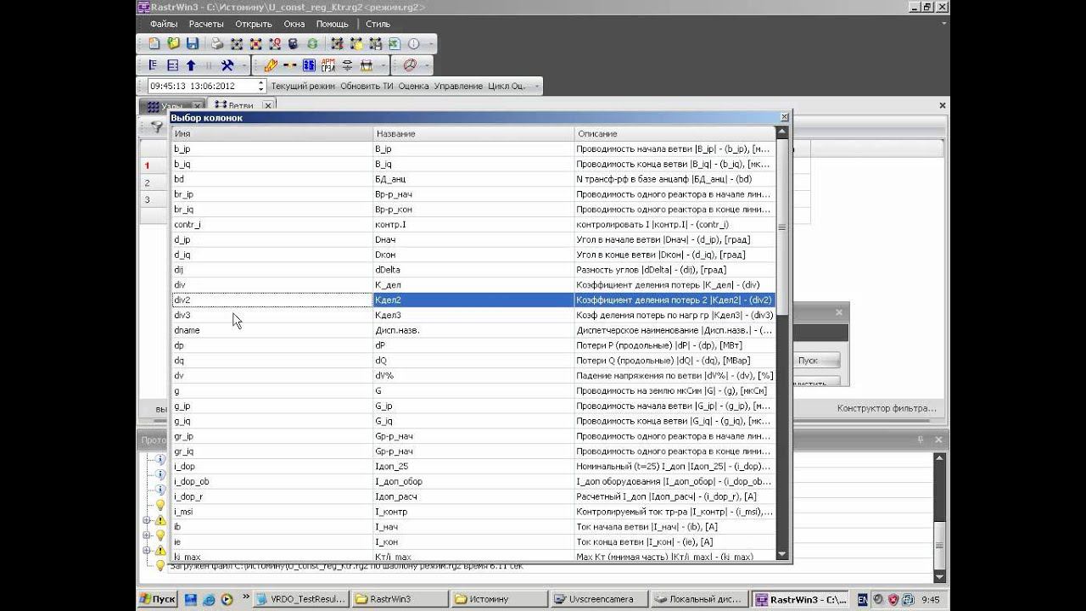Click the EN language tray indicator
This screenshot has width=1086, height=611.
tap(863, 599)
